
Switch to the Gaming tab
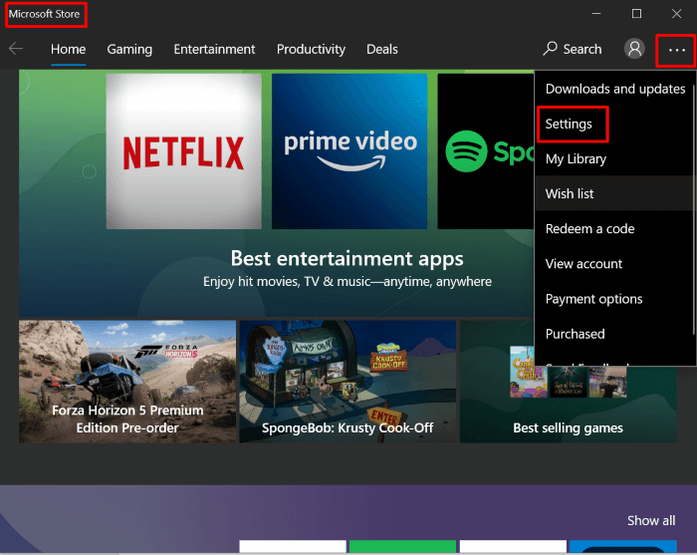coord(129,50)
